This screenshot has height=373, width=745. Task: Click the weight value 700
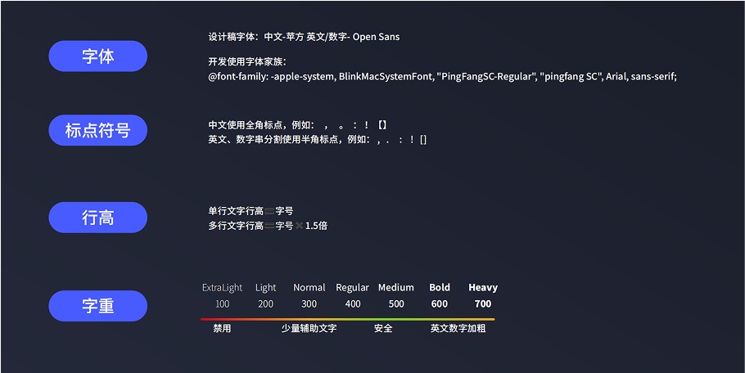pos(483,304)
